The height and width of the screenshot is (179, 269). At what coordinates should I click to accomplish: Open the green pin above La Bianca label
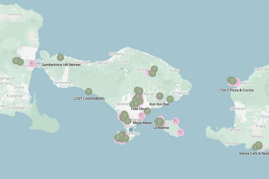click(x=159, y=121)
